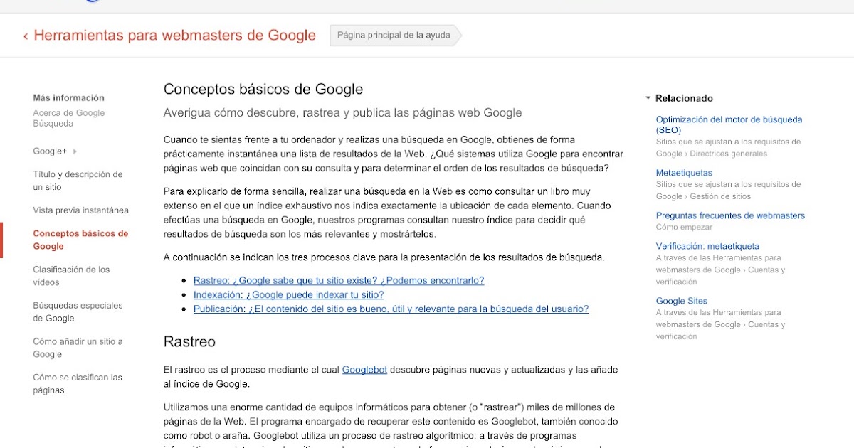Click the text Cómo empezar under Preguntas frecuentes
The width and height of the screenshot is (854, 448).
click(684, 228)
